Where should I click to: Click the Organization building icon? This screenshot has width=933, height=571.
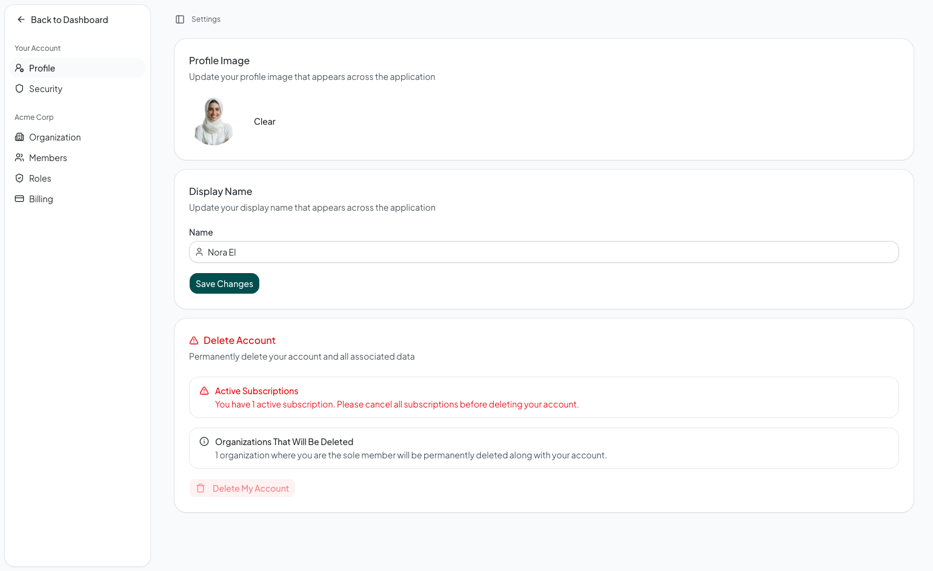point(19,137)
